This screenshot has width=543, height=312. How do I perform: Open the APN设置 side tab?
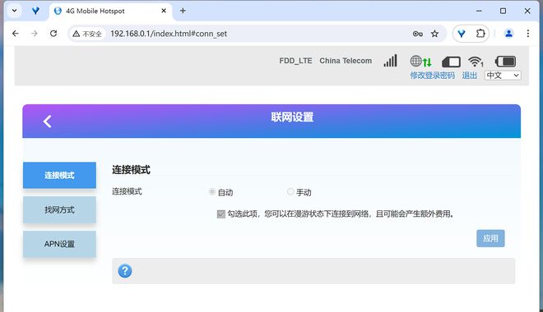tap(59, 244)
